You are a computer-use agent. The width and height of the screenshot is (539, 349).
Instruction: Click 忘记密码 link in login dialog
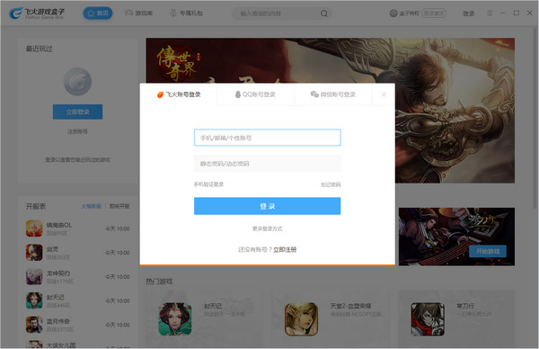tap(331, 184)
